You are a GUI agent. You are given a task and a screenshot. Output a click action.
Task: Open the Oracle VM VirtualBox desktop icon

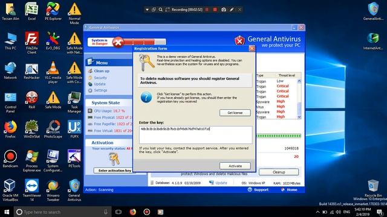coord(10,190)
